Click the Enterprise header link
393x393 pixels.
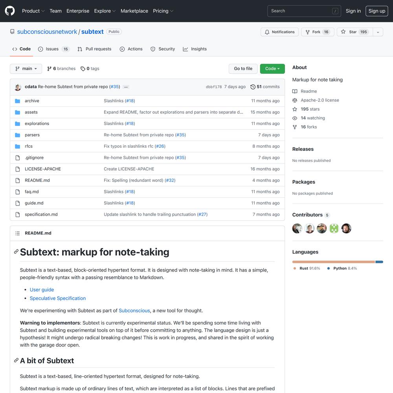(78, 11)
